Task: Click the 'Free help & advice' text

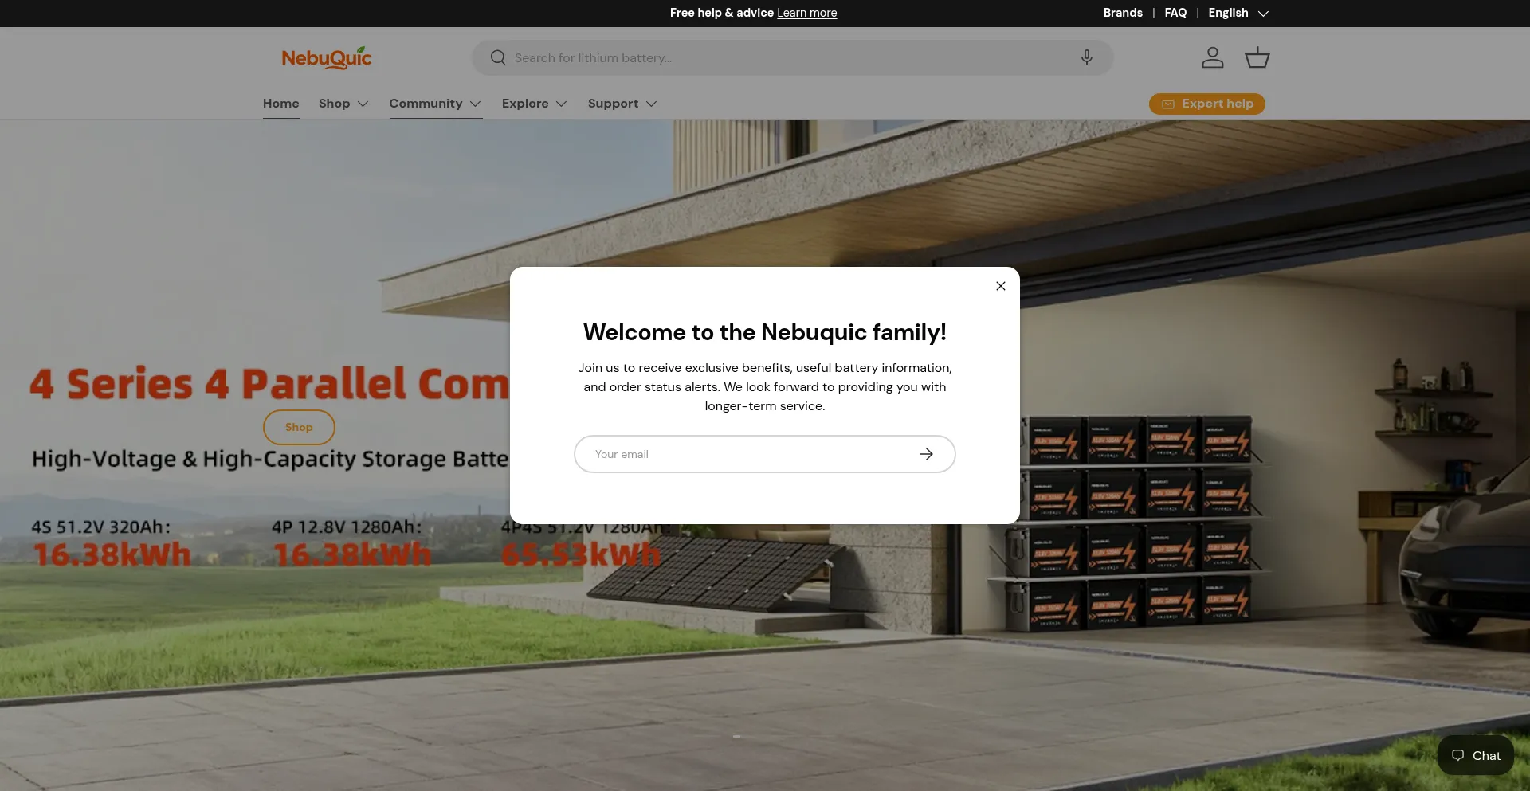Action: (722, 13)
